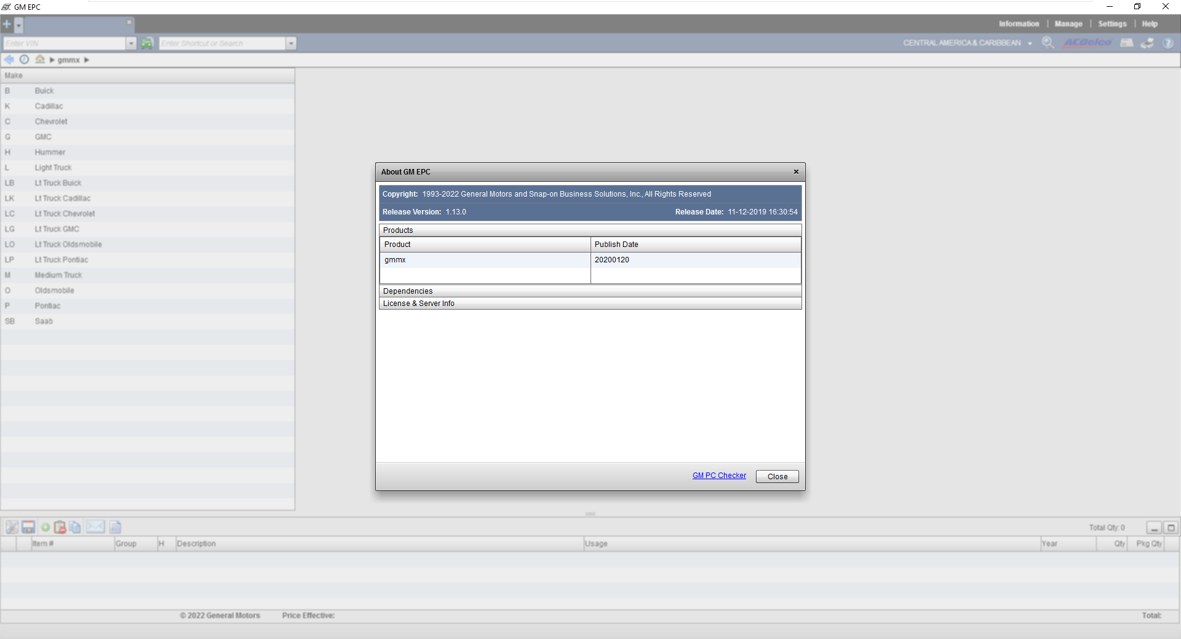Select Hummer in the Make list
Screen dimensions: 1181x639
pos(148,152)
